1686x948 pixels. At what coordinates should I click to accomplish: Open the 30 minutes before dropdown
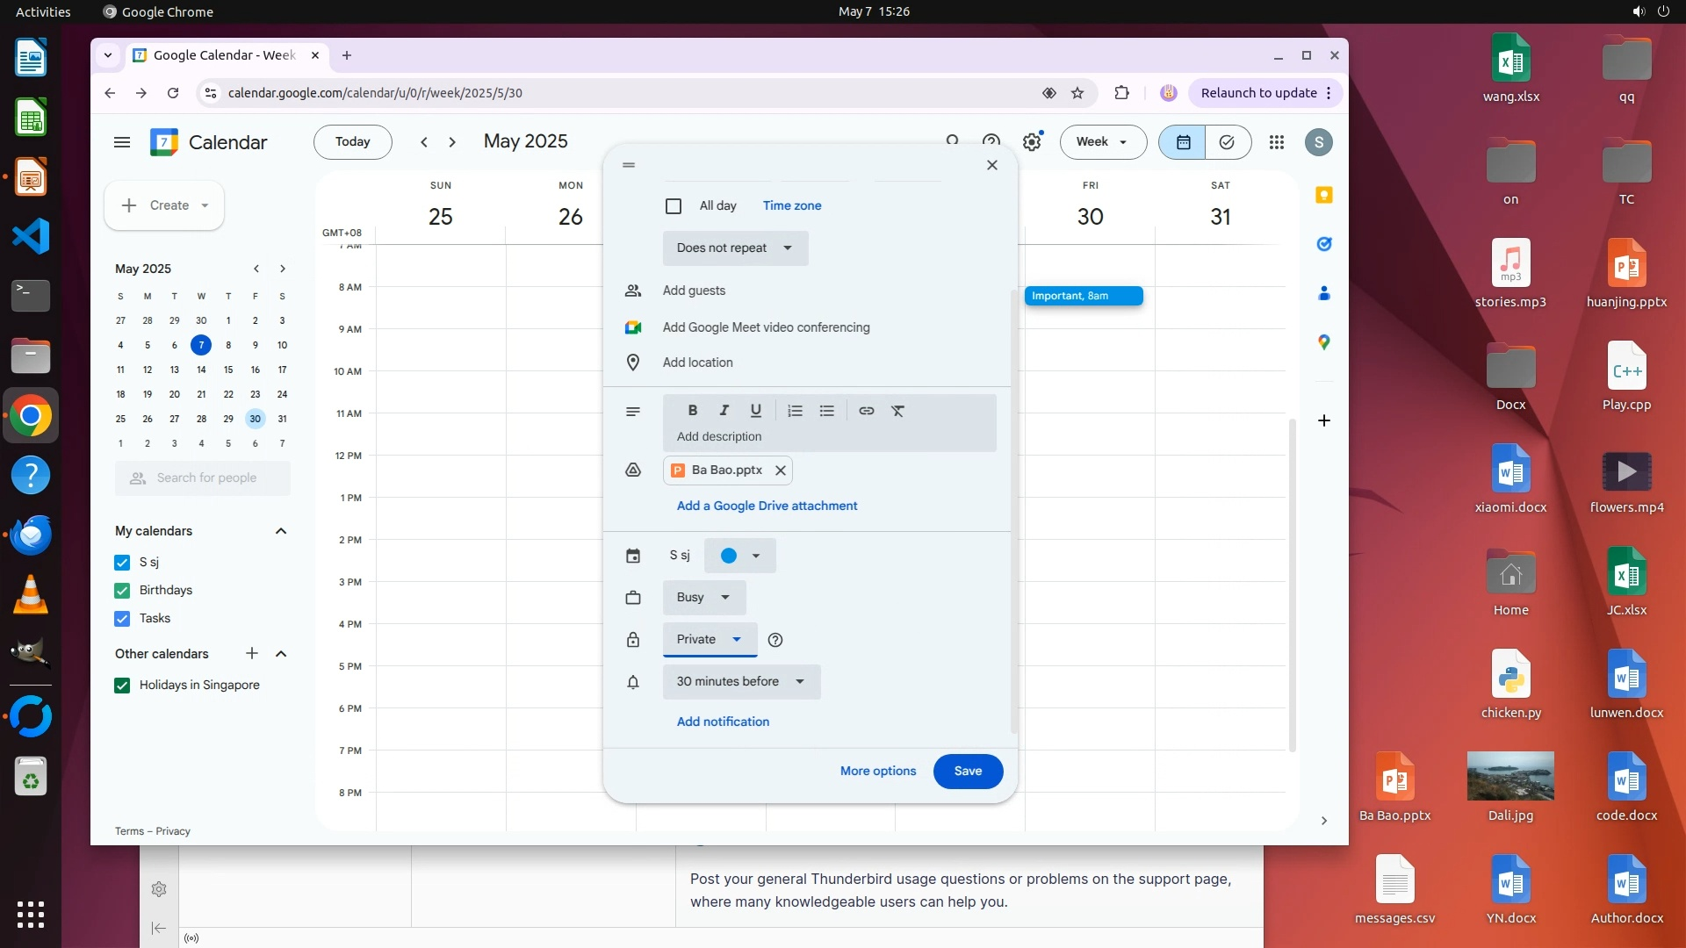(x=740, y=682)
